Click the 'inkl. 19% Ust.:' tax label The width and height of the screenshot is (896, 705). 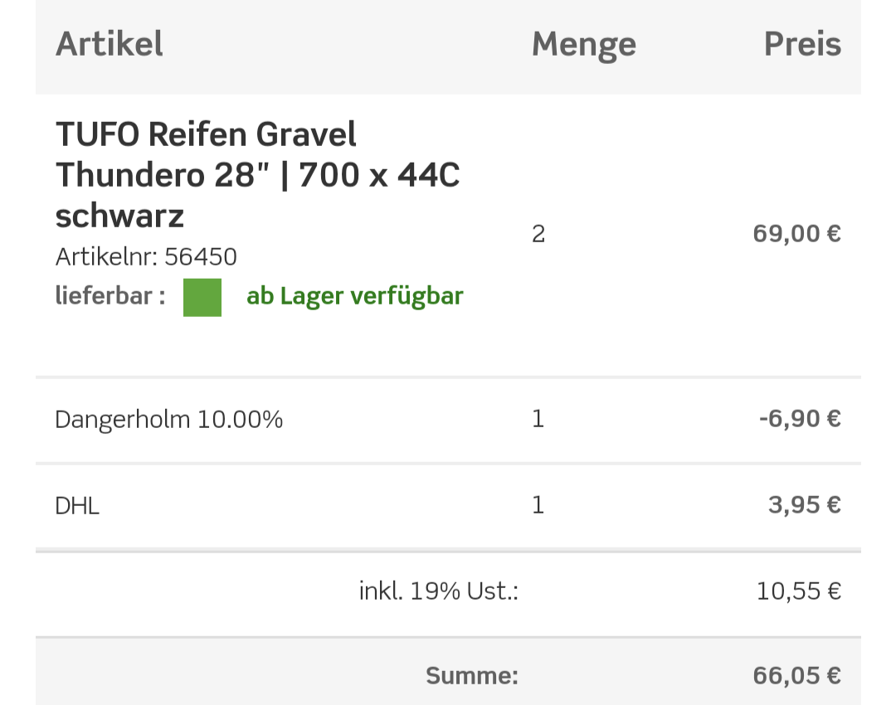[438, 591]
